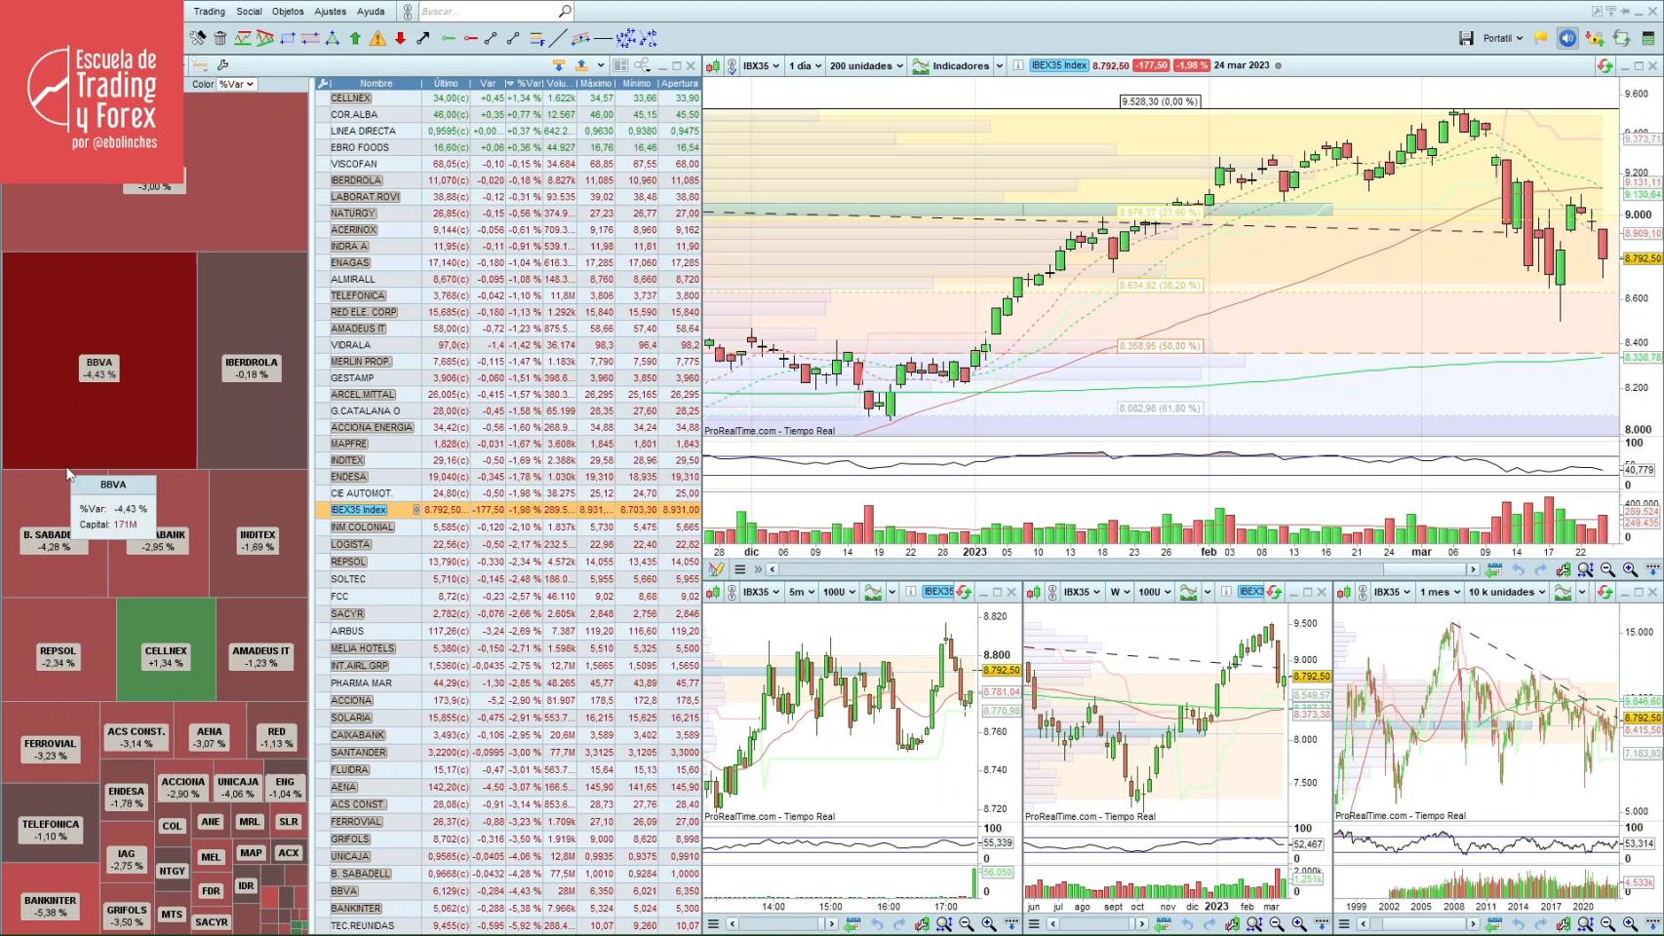Screen dimensions: 1664x936
Task: Click the 'IBEX35 Index' label on main chart
Action: coord(1059,65)
